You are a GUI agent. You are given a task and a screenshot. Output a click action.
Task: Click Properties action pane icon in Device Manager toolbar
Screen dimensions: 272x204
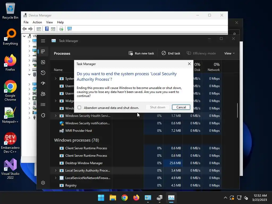coord(53,29)
